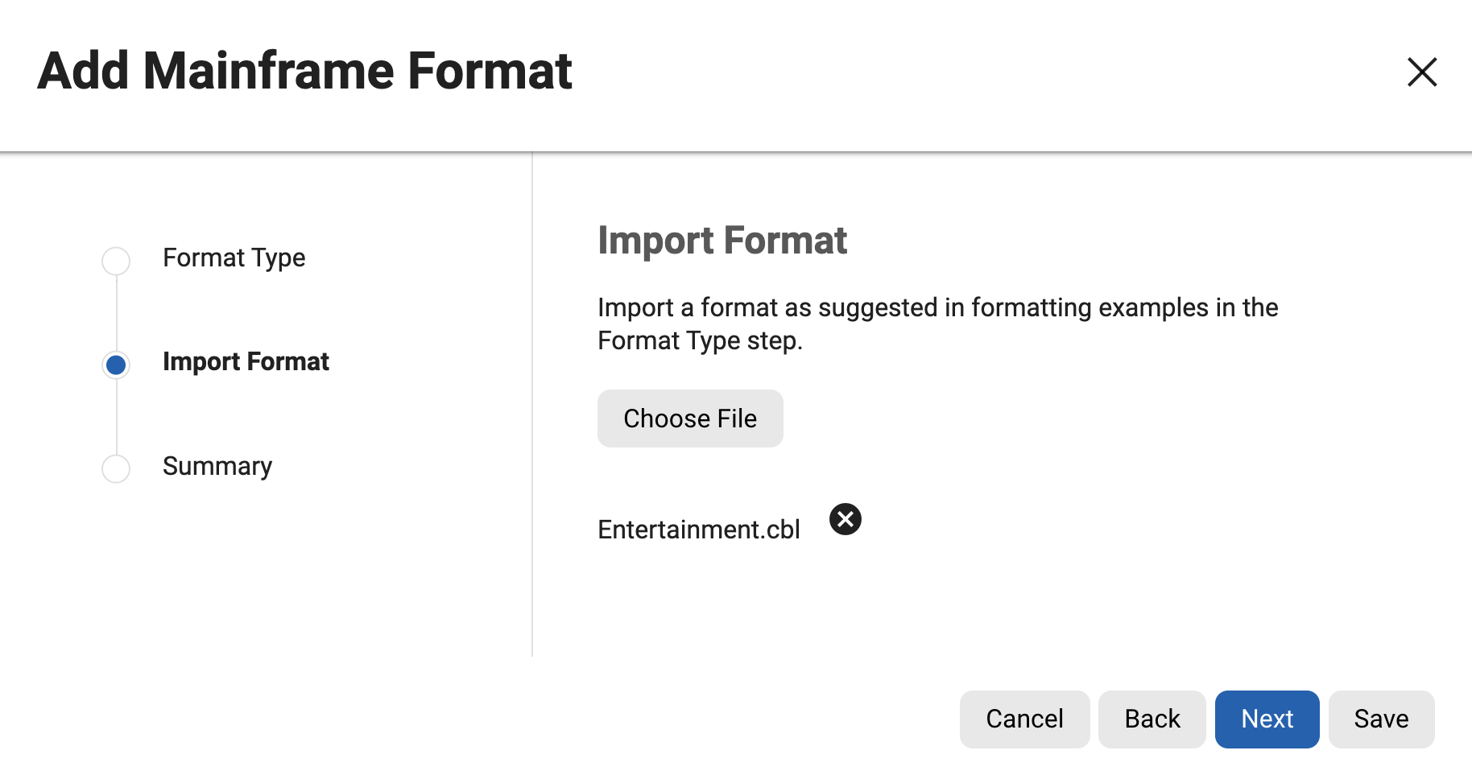Select the Summary step indicator
The width and height of the screenshot is (1472, 771).
pyautogui.click(x=116, y=468)
